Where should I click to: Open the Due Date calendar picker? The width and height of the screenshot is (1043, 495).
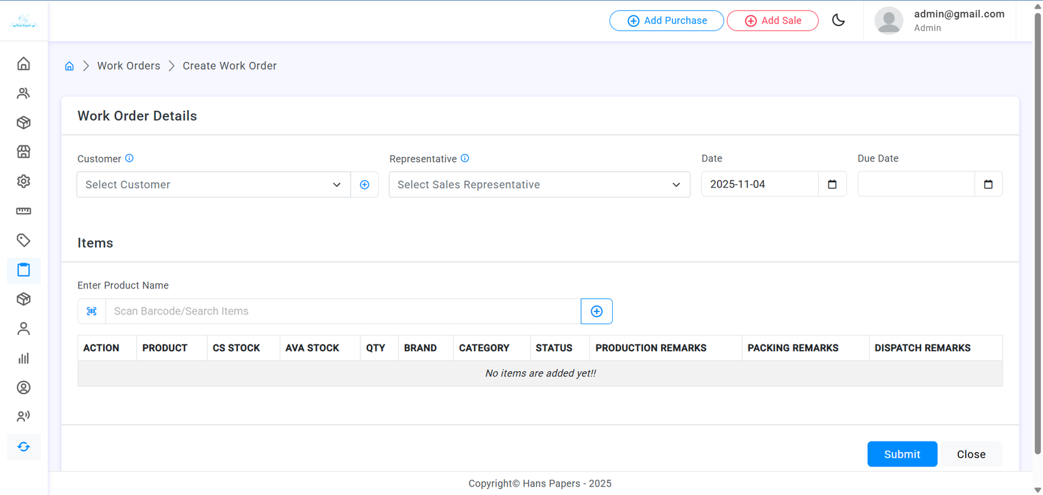click(x=988, y=184)
